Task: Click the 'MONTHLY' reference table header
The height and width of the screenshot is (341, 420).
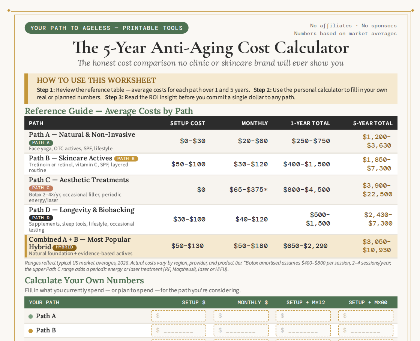Action: point(255,123)
